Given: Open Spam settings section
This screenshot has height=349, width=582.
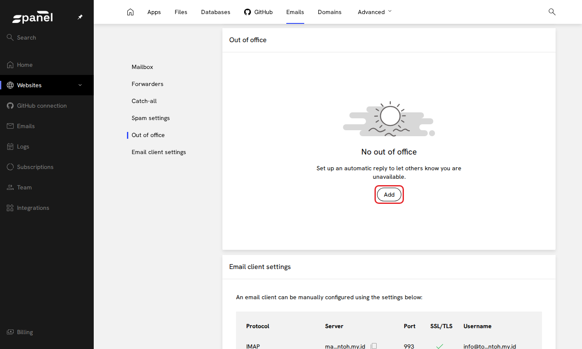Looking at the screenshot, I should coord(151,118).
